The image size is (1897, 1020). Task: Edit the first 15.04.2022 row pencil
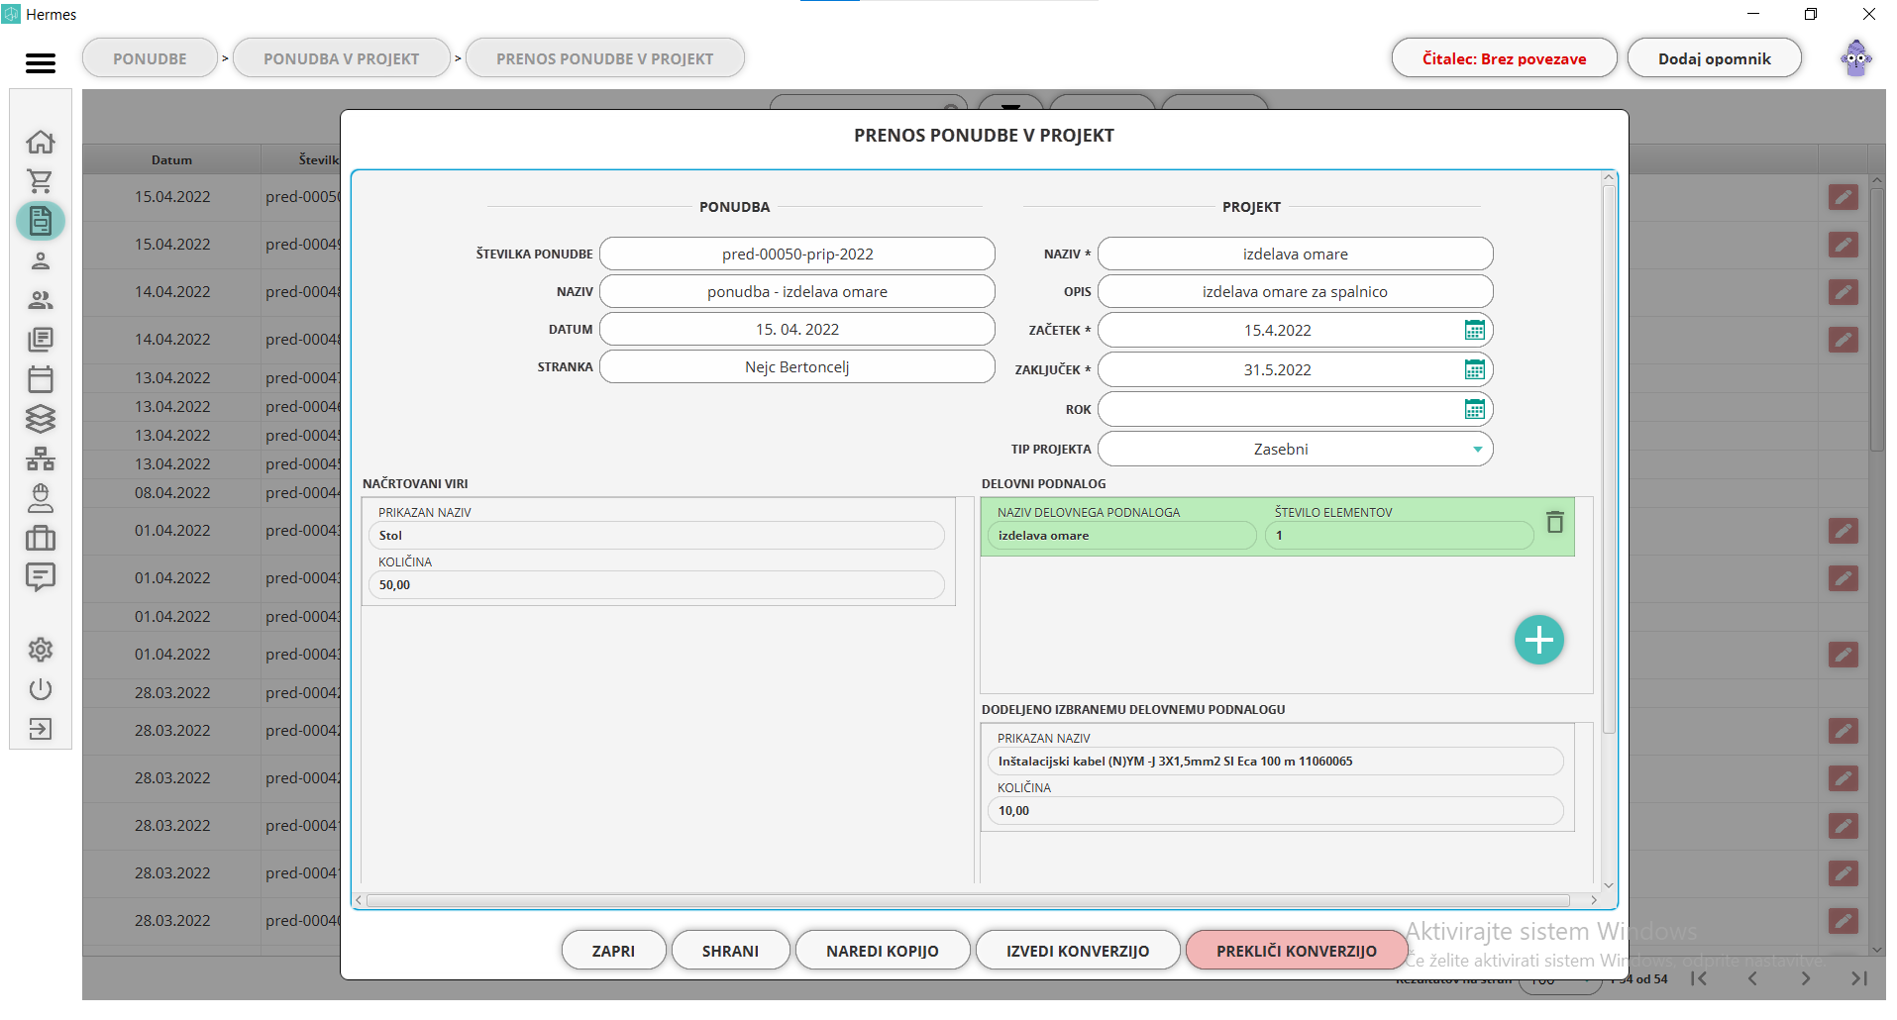1844,197
